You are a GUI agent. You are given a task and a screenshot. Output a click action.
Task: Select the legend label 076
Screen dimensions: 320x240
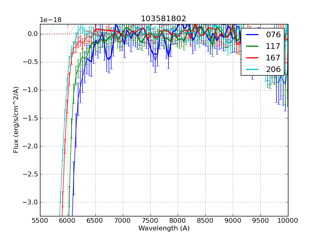click(273, 35)
